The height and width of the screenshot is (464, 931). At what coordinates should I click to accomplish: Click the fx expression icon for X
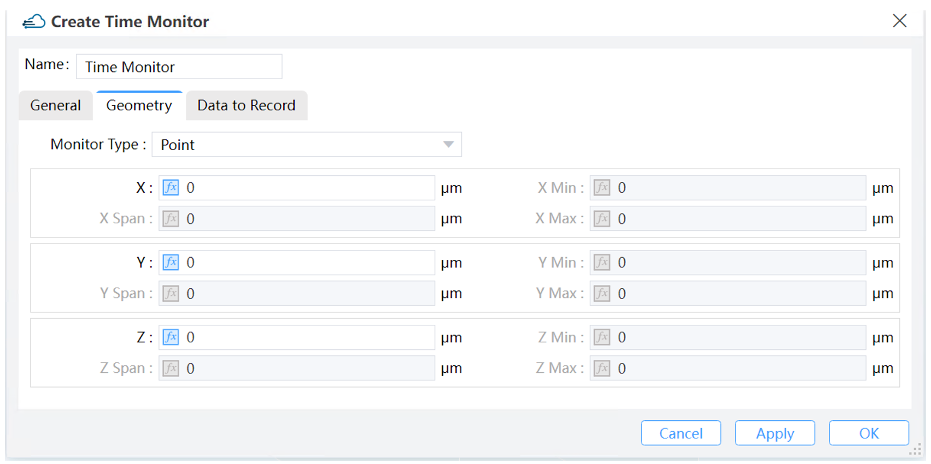click(171, 188)
